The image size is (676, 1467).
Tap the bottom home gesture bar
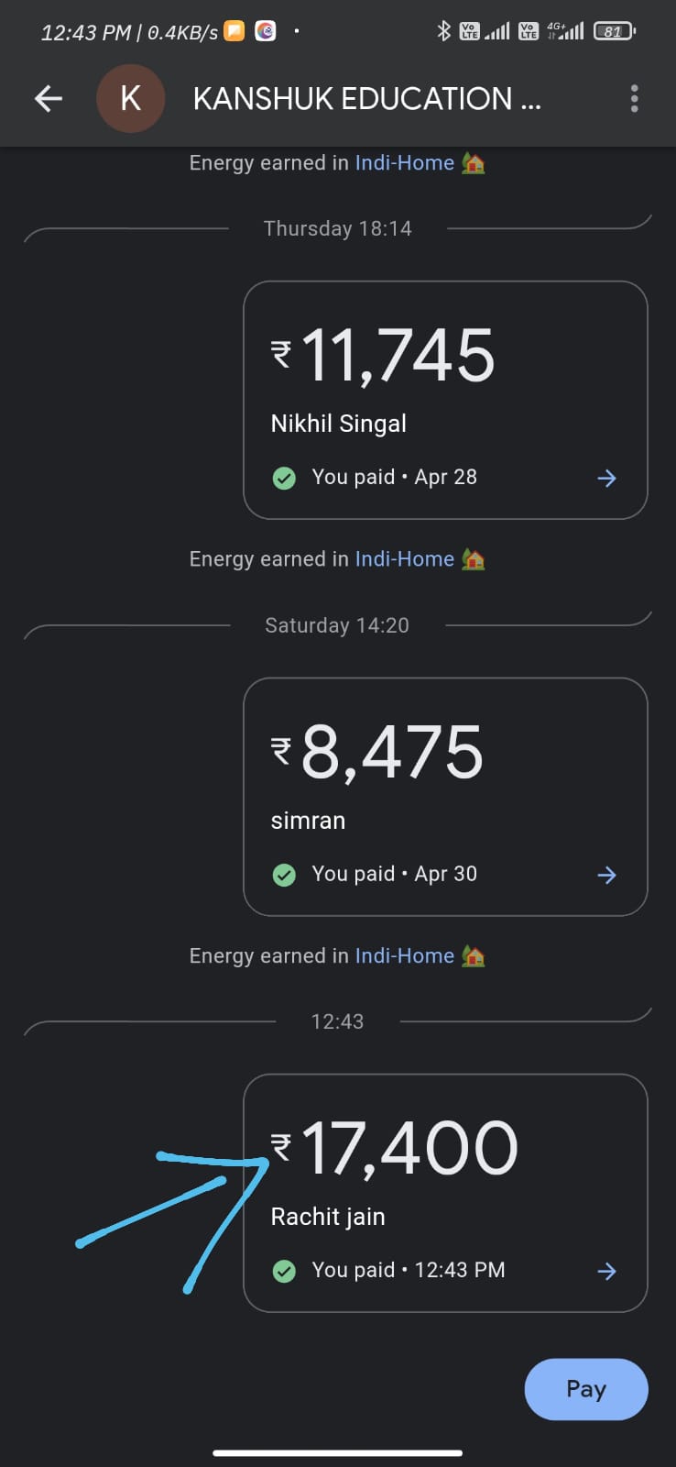click(x=337, y=1452)
